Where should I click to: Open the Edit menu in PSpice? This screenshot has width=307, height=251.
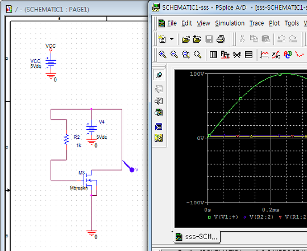(x=186, y=23)
